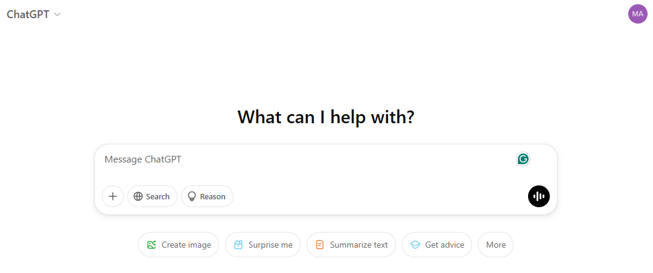The height and width of the screenshot is (273, 653).
Task: Click the gift Surprise me icon
Action: (x=238, y=245)
